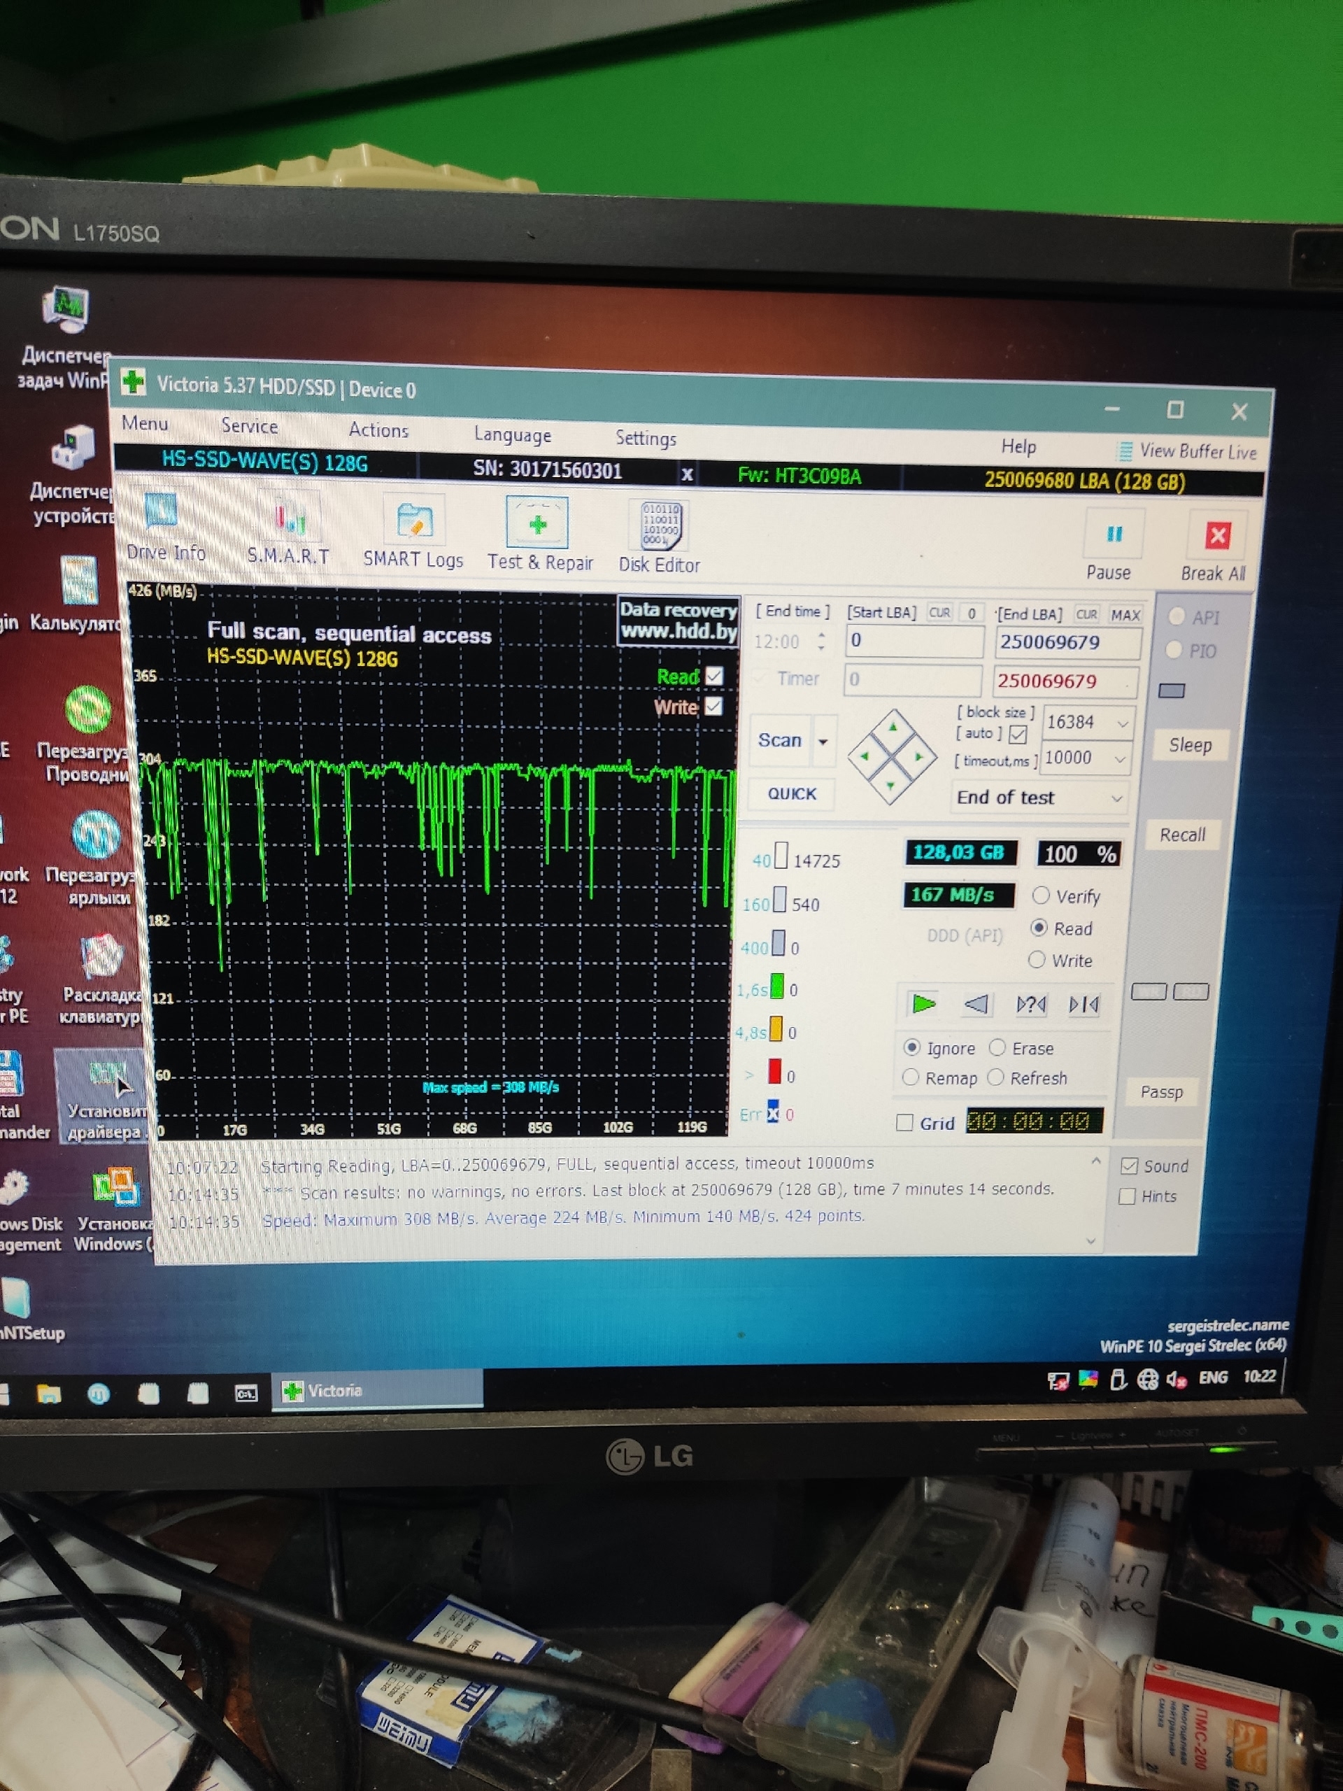
Task: Select the Test & Repair icon
Action: 537,525
